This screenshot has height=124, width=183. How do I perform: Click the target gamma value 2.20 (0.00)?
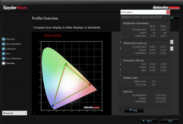pos(160,98)
